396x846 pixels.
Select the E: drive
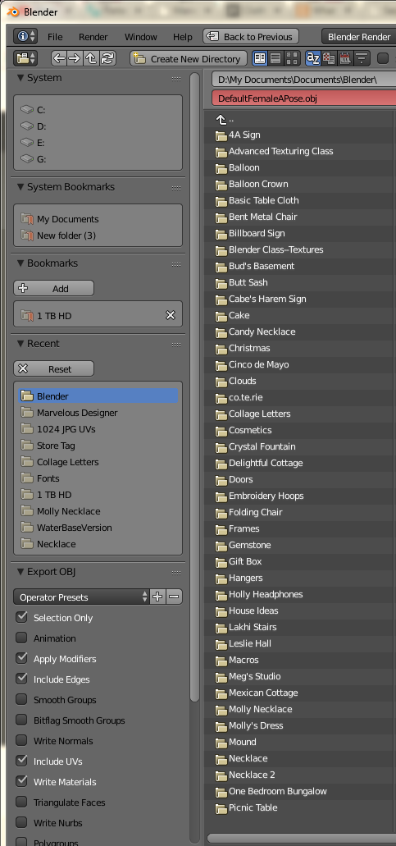click(98, 143)
